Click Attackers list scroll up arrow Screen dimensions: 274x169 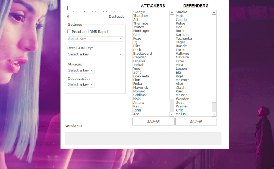tap(172, 12)
